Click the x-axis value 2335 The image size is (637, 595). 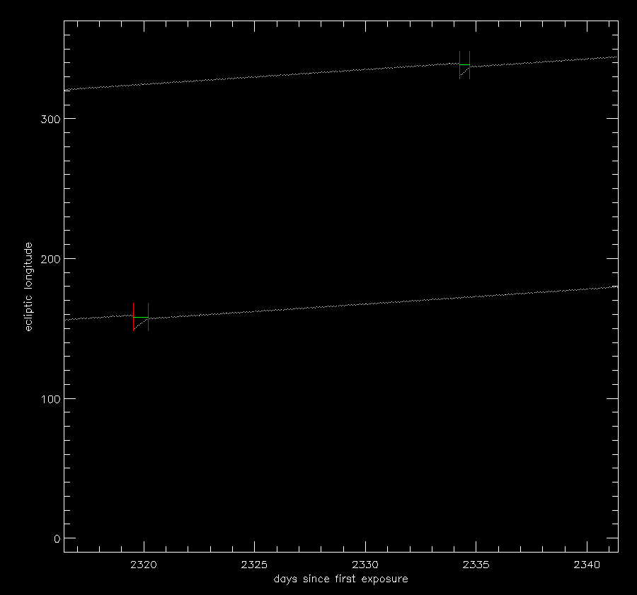[476, 565]
